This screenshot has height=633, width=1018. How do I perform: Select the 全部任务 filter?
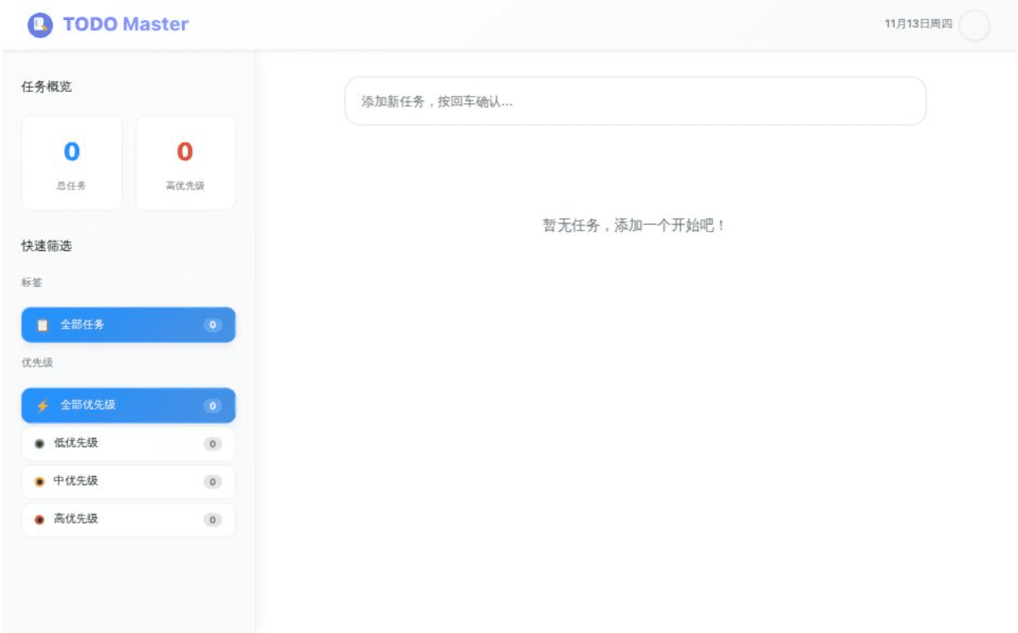(x=128, y=325)
